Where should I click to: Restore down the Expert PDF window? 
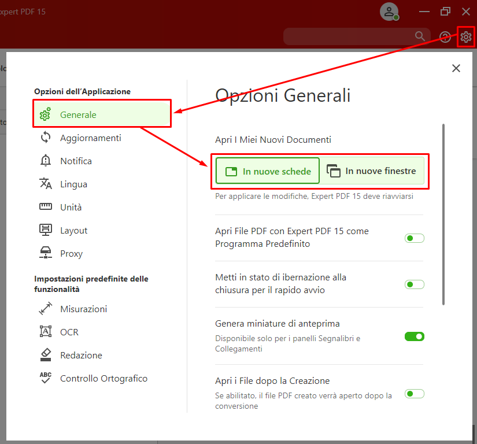pyautogui.click(x=445, y=12)
